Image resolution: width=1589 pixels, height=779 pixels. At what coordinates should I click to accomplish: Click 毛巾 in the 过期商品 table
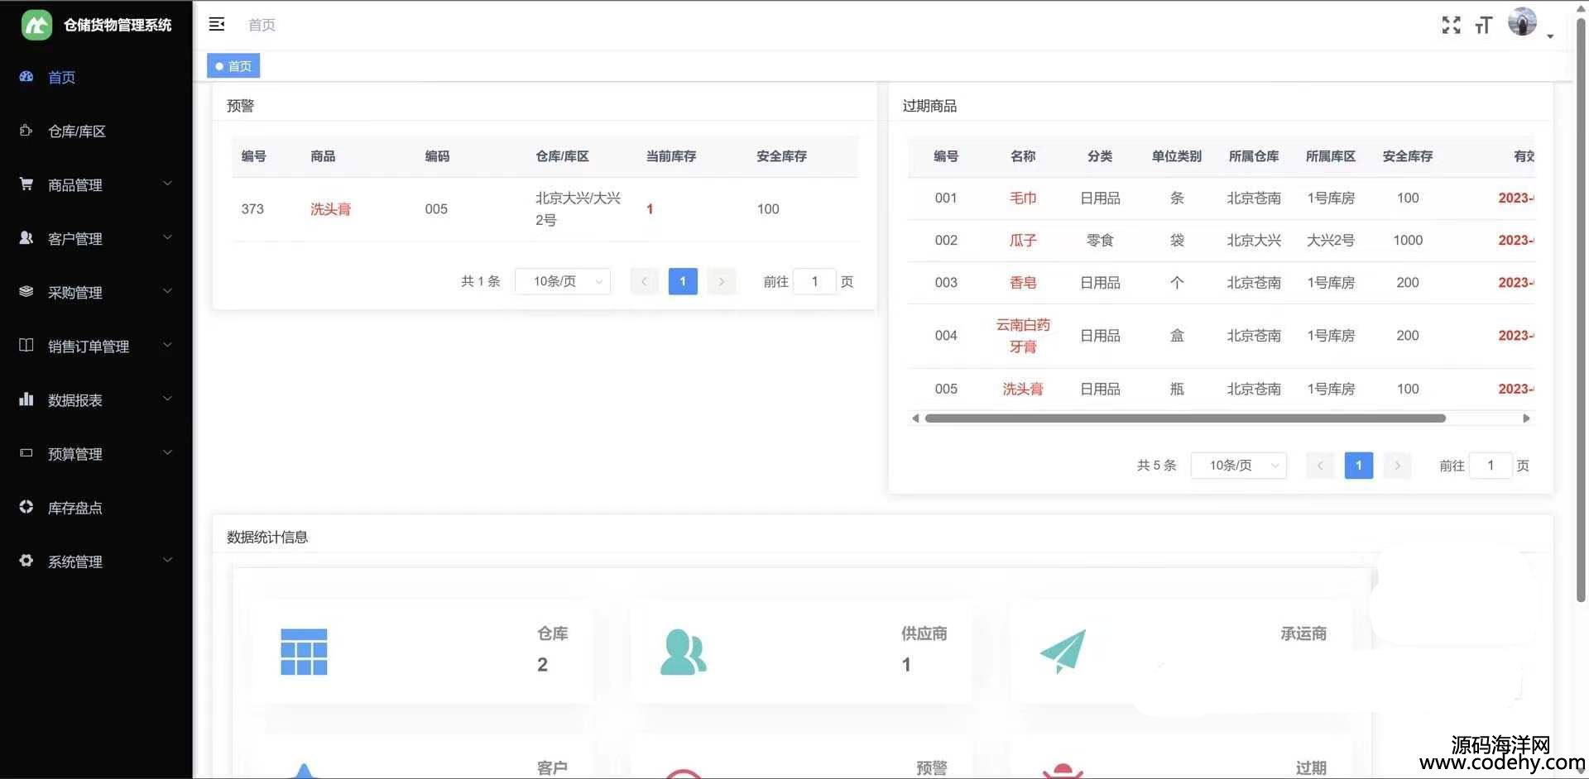pyautogui.click(x=1023, y=198)
